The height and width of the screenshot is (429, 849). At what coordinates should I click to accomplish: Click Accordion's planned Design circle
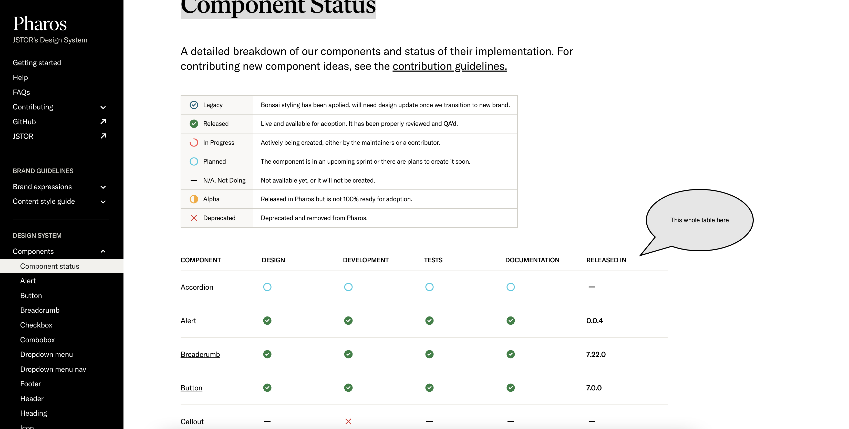click(x=267, y=287)
